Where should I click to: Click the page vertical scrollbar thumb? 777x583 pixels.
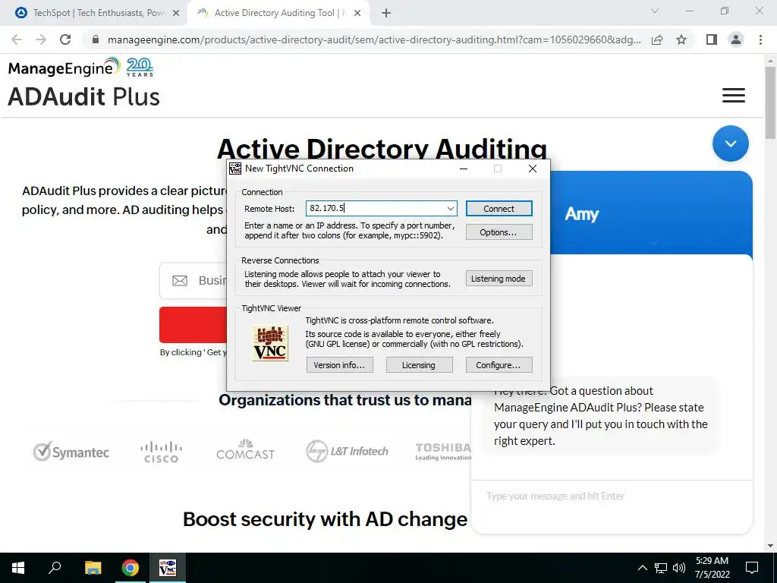click(770, 103)
